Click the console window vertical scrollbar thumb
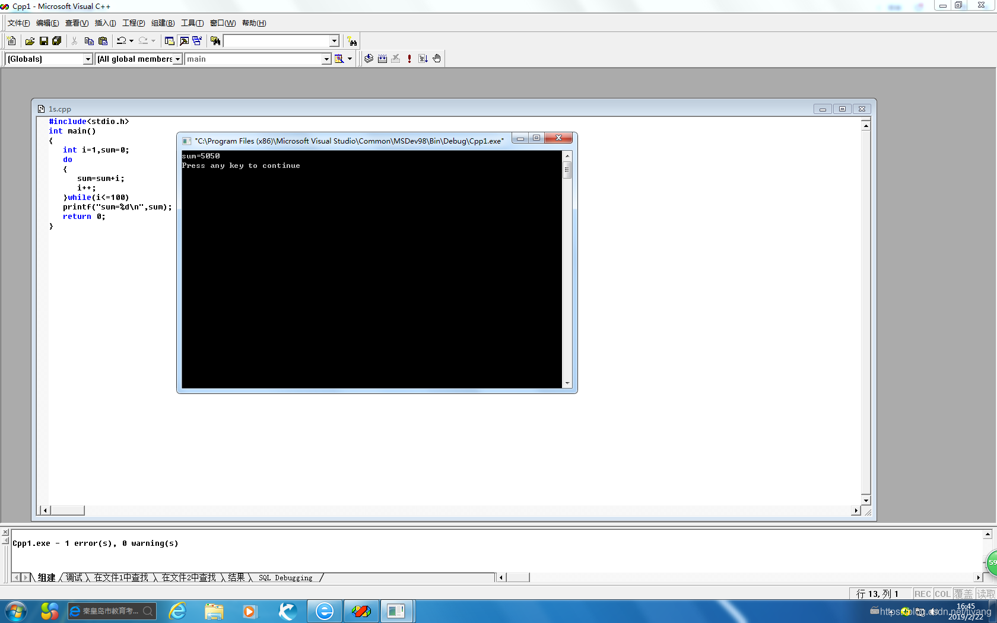The width and height of the screenshot is (997, 623). click(567, 170)
